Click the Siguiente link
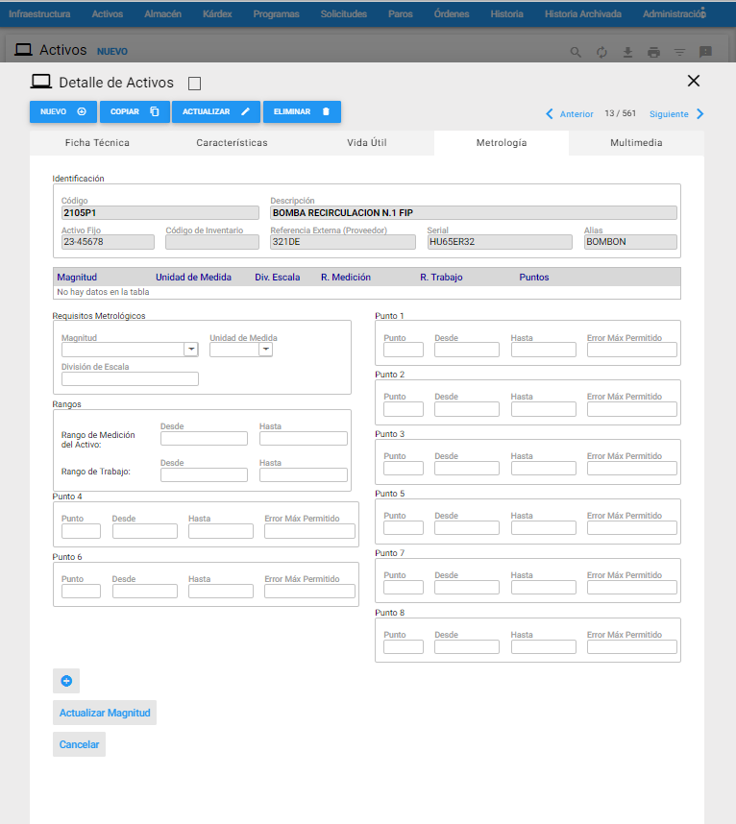 [x=669, y=114]
